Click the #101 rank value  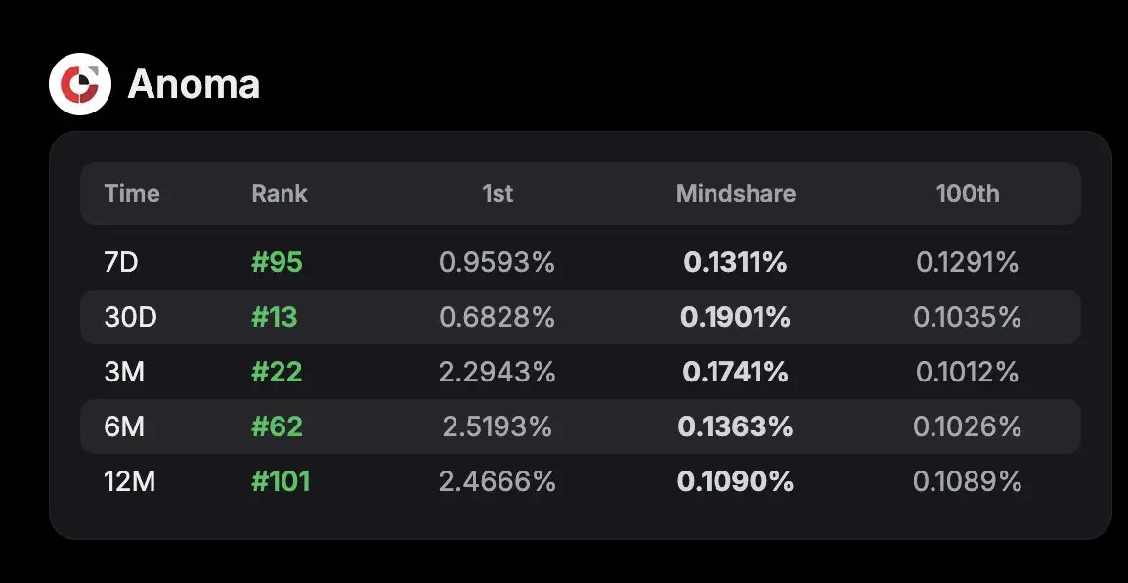click(281, 481)
